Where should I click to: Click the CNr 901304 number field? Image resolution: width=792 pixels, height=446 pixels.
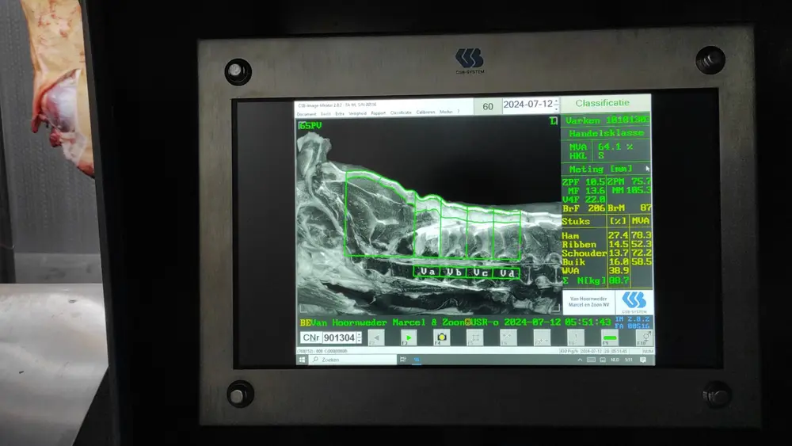[339, 337]
